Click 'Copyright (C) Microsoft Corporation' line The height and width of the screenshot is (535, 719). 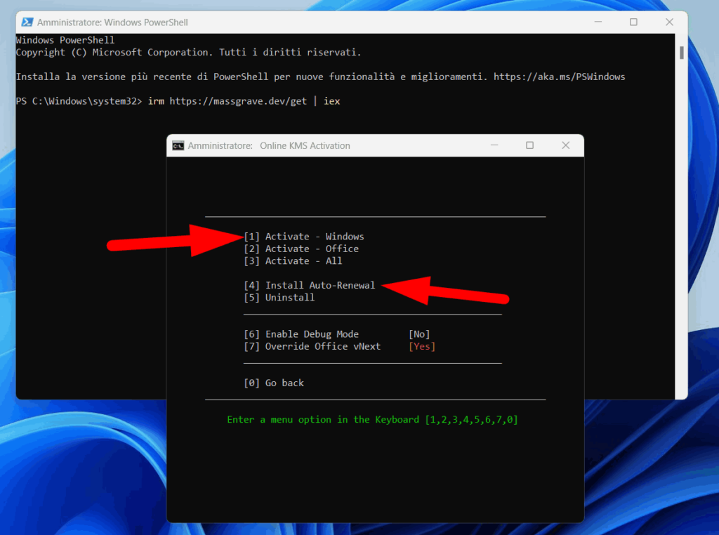pos(188,52)
